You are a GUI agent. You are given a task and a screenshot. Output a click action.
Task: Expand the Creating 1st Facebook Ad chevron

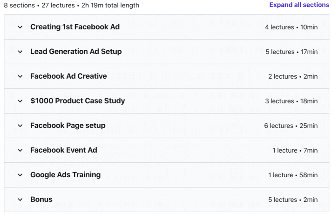coord(20,27)
